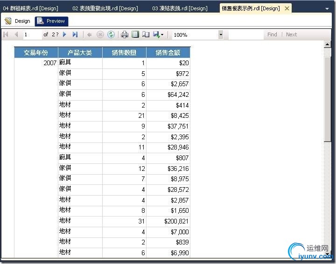Click vertical scrollbar up arrow
The image size is (336, 264).
click(x=327, y=44)
